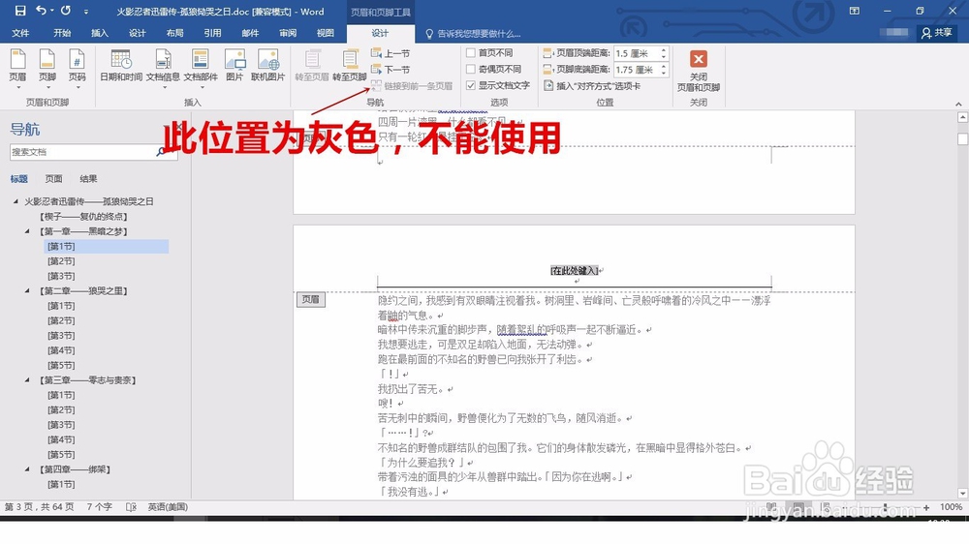
Task: Collapse 【第一章——黑暗之梦】 heading
Action: (27, 231)
